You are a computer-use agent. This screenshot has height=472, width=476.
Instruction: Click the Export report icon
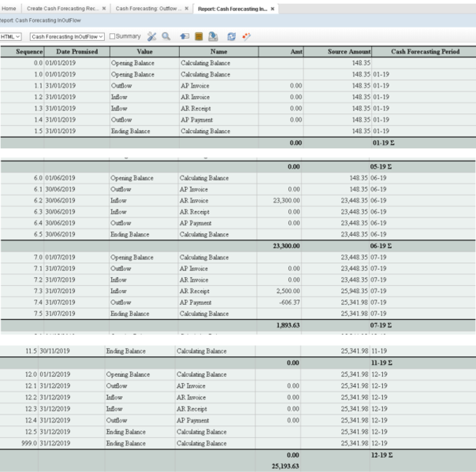pyautogui.click(x=214, y=36)
